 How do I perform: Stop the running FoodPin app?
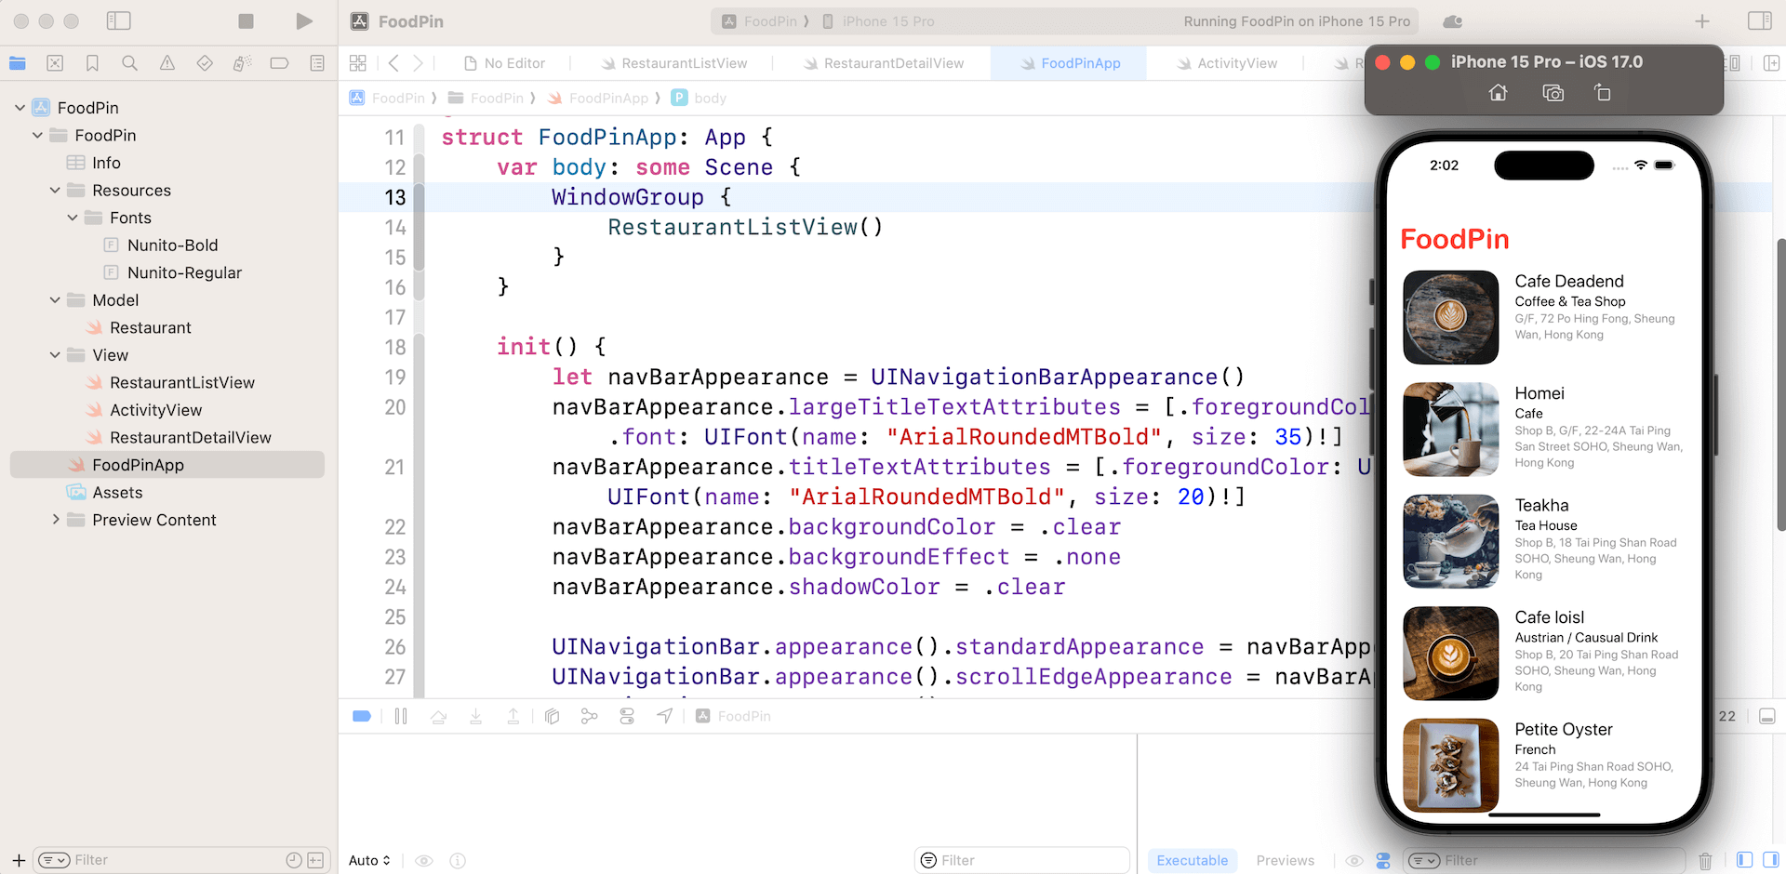246,21
